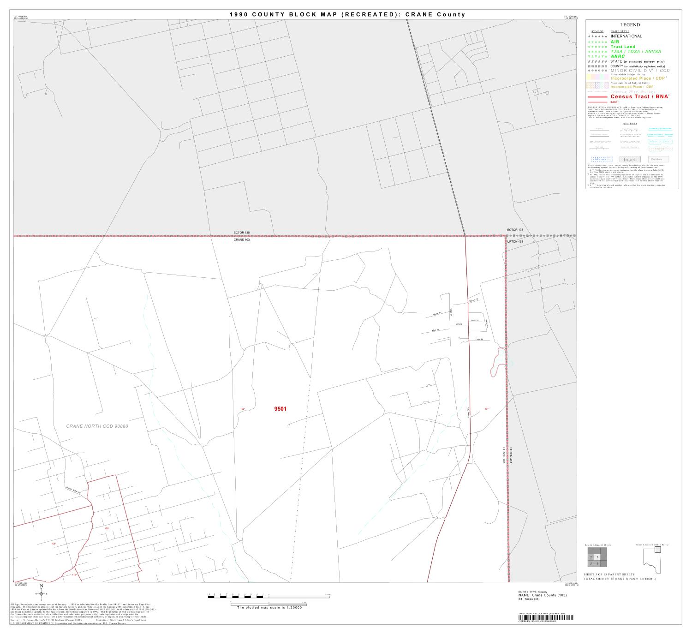Open sheet 6 from the adjacent sheets grid
The height and width of the screenshot is (634, 692).
point(597,563)
